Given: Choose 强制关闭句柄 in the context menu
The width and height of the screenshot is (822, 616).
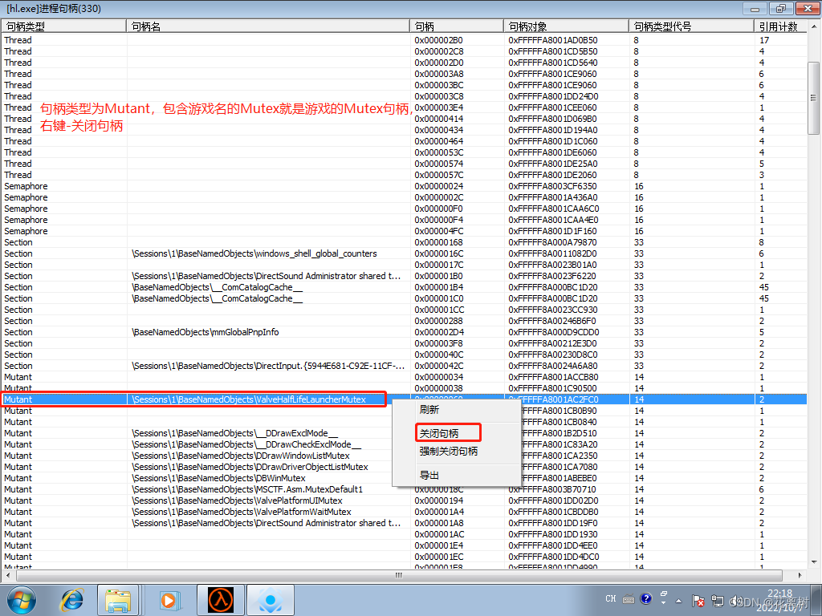Looking at the screenshot, I should (456, 451).
